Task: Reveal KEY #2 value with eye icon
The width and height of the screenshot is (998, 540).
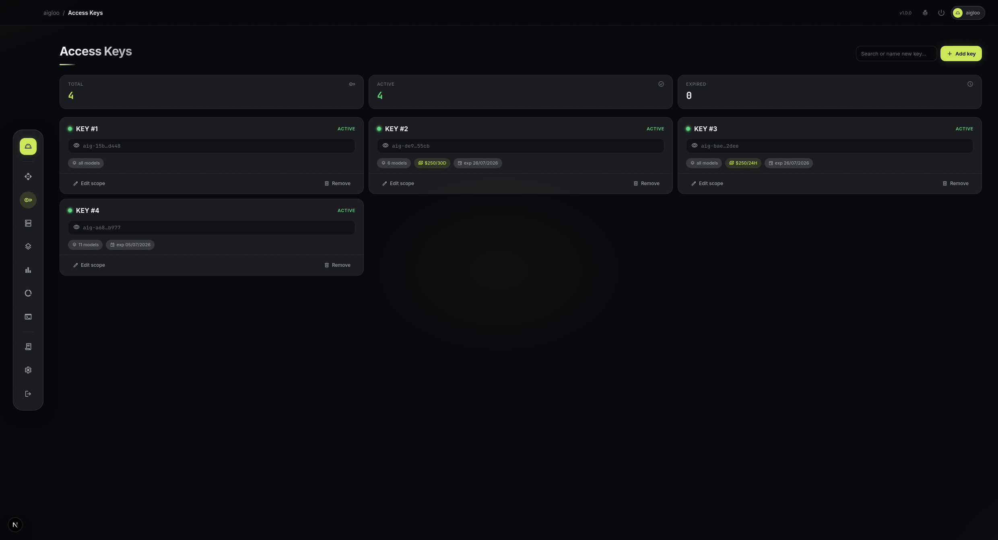Action: point(386,146)
